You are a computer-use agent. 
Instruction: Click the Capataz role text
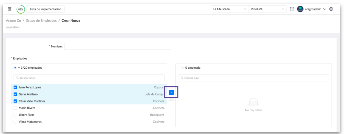click(159, 87)
